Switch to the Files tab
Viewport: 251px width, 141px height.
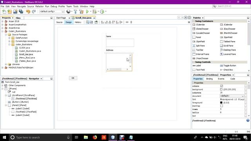(18, 18)
